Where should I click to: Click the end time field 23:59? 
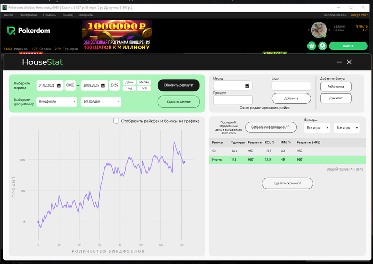click(x=115, y=86)
